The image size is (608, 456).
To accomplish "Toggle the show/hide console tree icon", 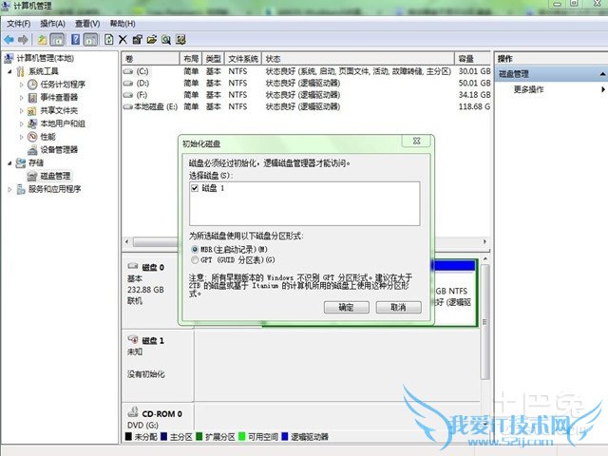I will tap(57, 39).
